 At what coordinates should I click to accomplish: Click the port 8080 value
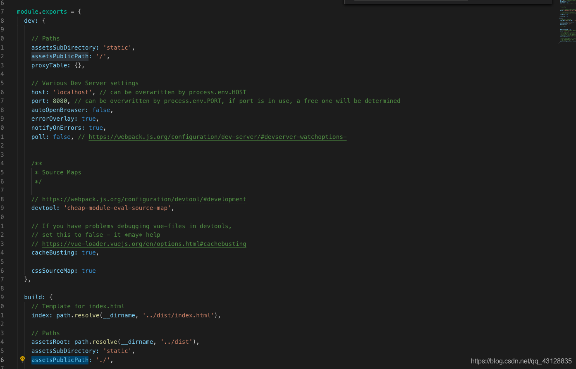(x=60, y=101)
